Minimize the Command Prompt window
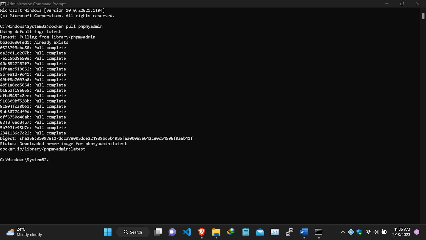 point(387,4)
